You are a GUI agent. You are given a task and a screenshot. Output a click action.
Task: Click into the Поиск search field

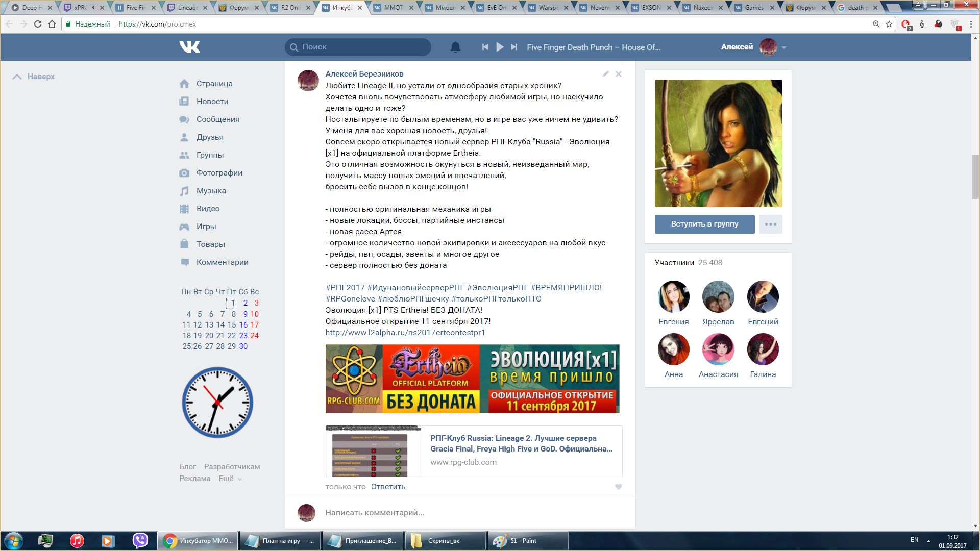click(358, 47)
